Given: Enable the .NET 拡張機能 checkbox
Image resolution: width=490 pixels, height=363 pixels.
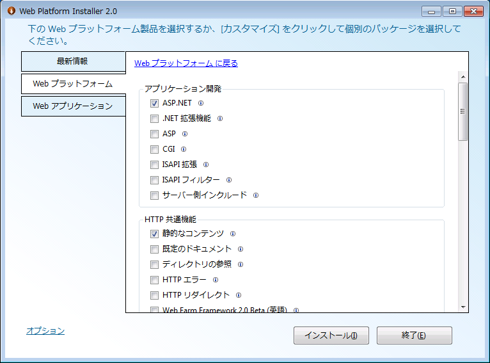Looking at the screenshot, I should click(x=154, y=118).
